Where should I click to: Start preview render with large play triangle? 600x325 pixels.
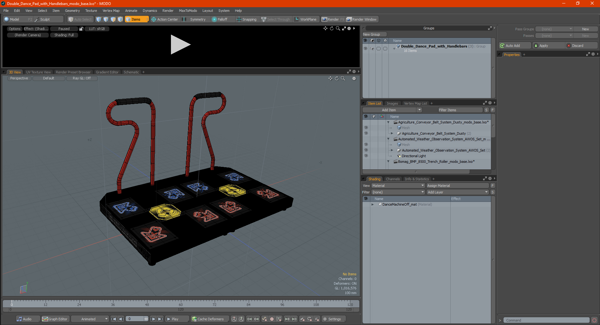180,45
